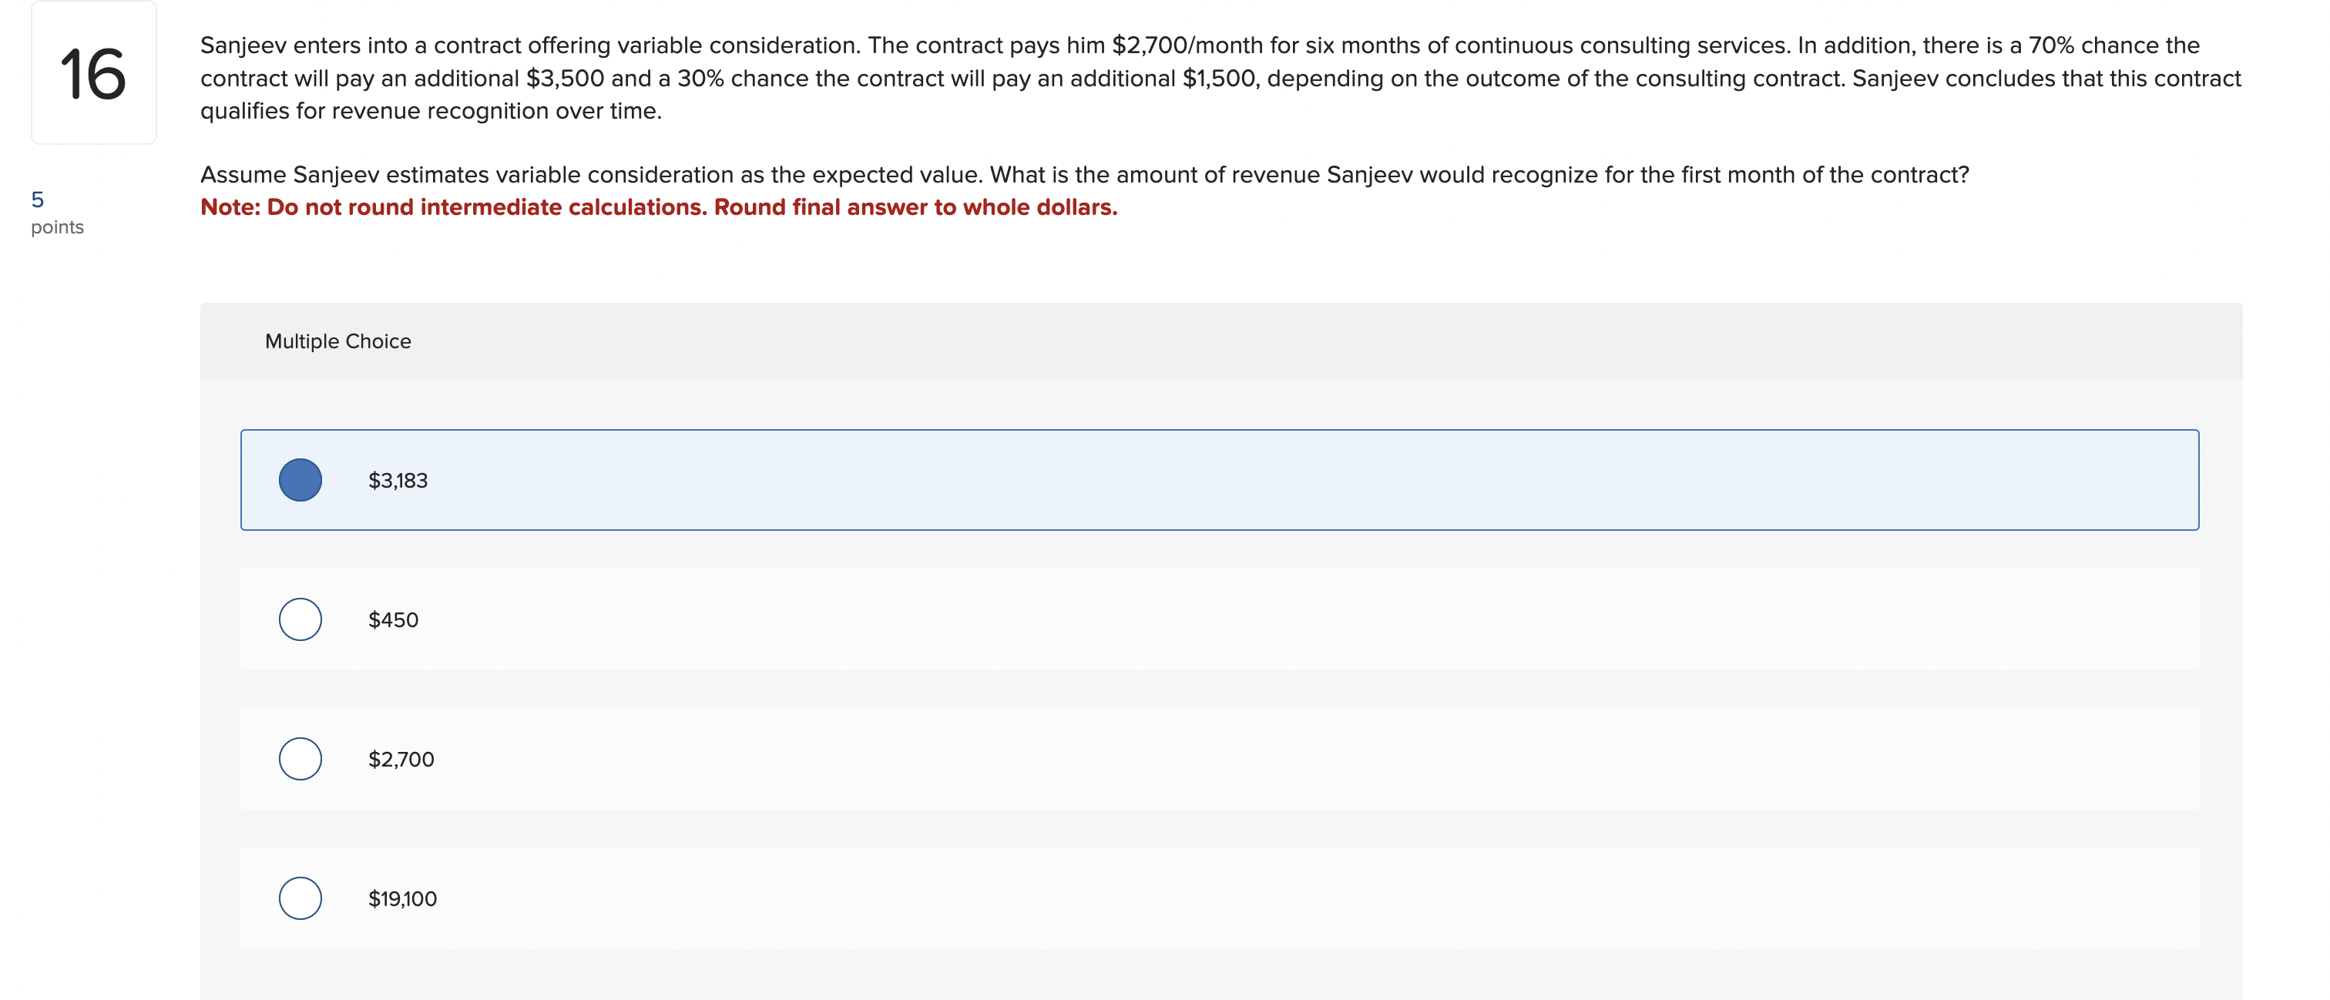Click the $2,700 answer row background
Viewport: 2330px width, 1000px height.
[x=1086, y=760]
